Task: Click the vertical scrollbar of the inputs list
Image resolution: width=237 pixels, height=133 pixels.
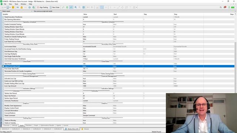Action: 236,68
